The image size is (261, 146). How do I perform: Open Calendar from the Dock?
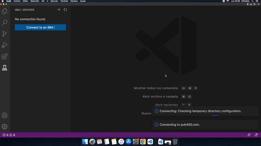[100, 142]
